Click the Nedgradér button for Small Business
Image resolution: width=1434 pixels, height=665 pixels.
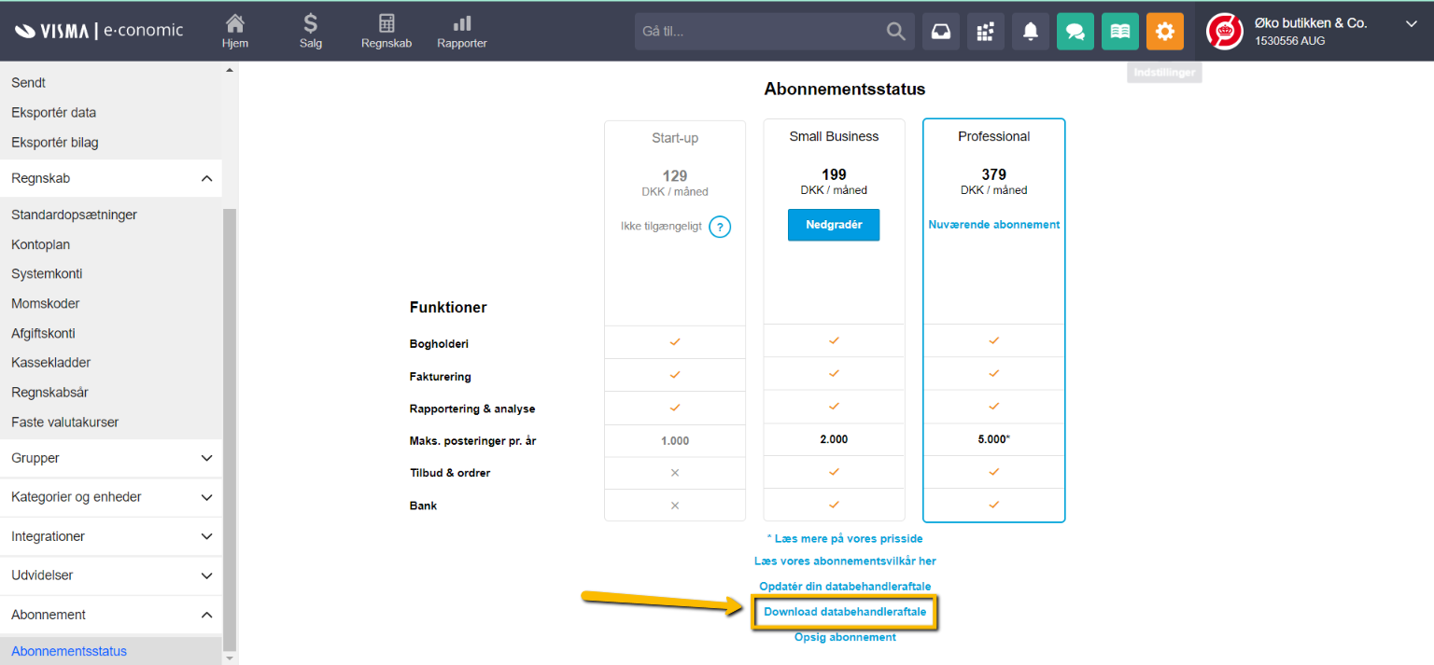point(834,224)
